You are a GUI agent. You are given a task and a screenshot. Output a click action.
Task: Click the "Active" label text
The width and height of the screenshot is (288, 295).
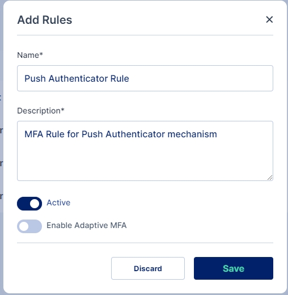[58, 203]
